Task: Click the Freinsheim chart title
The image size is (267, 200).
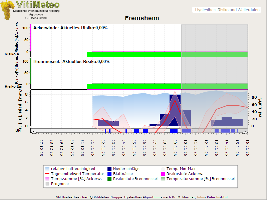Action: tap(142, 18)
